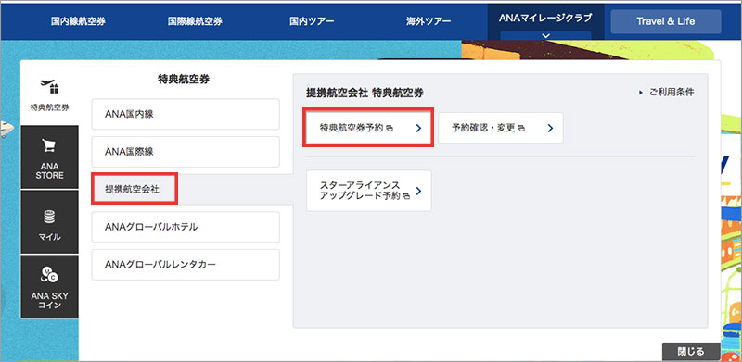The width and height of the screenshot is (742, 362).
Task: Open the ANA STORE shopping cart tab
Action: [50, 157]
